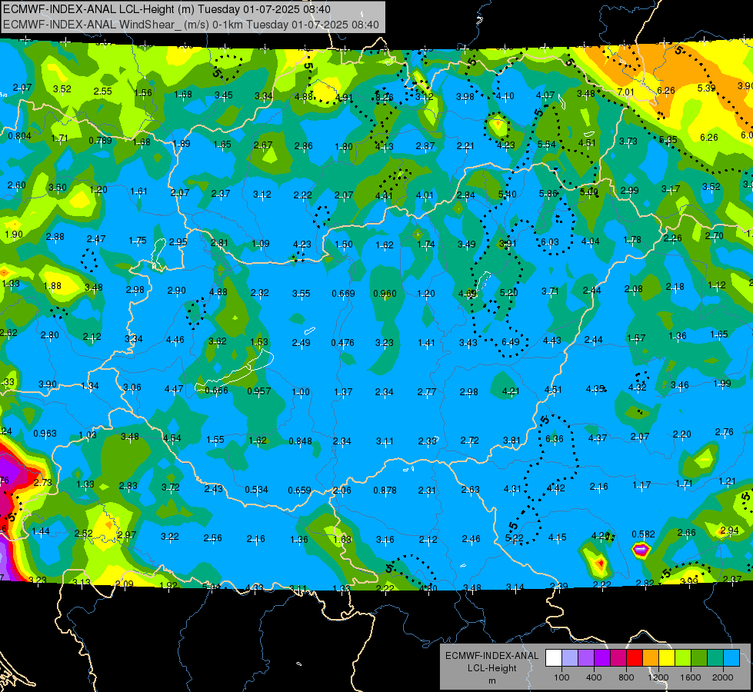This screenshot has height=692, width=753.
Task: Click the light lavender legend swatch
Action: click(x=570, y=658)
